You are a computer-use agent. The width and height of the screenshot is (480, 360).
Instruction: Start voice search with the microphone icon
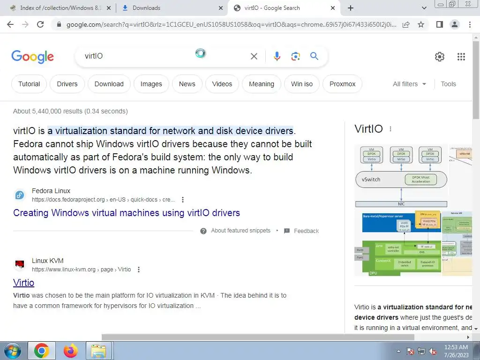click(277, 56)
